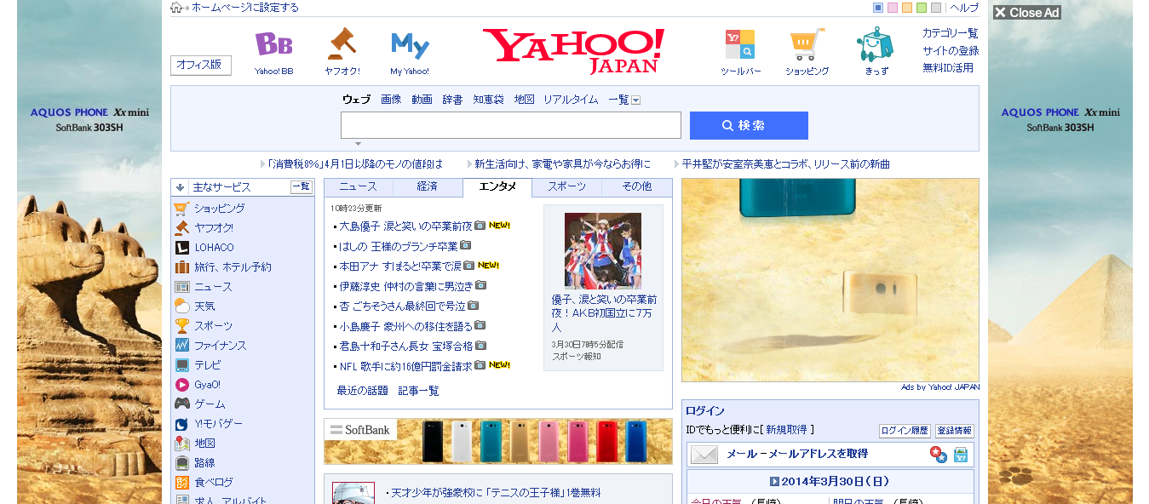Click the ゲーム controller icon in sidebar
Viewport: 1149px width, 504px height.
point(181,404)
